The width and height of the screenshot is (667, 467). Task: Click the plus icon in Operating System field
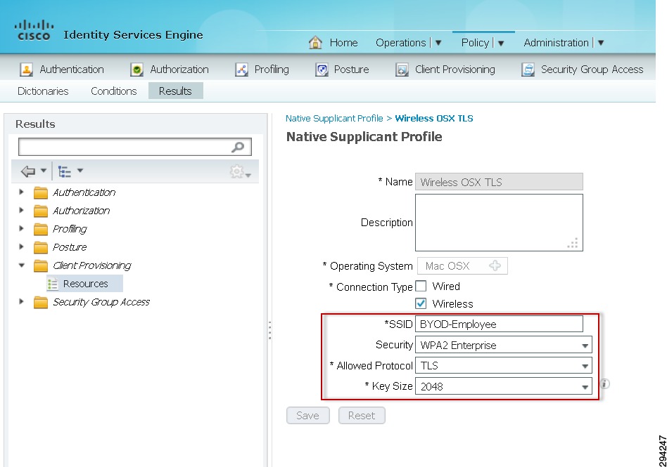click(495, 265)
